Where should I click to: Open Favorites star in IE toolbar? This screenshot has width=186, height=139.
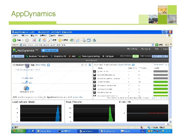click(60, 40)
